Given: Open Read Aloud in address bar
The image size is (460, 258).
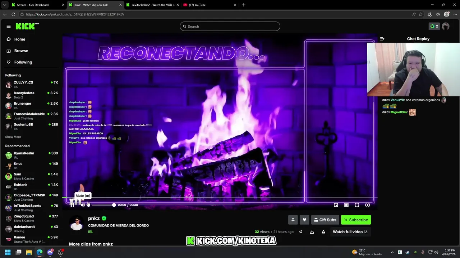Looking at the screenshot, I should click(414, 14).
